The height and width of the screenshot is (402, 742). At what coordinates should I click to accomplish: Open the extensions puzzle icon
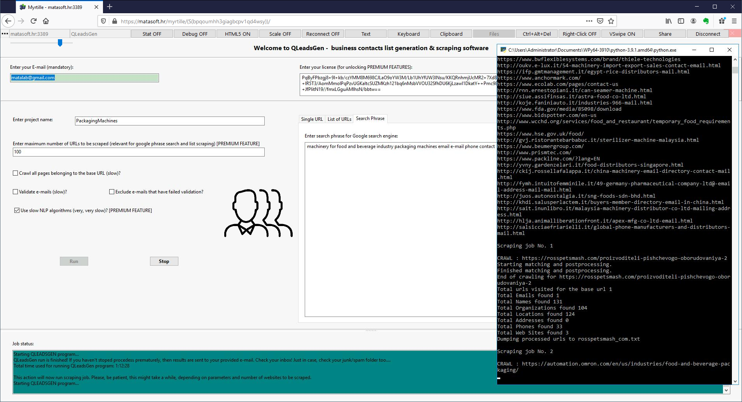coord(722,21)
